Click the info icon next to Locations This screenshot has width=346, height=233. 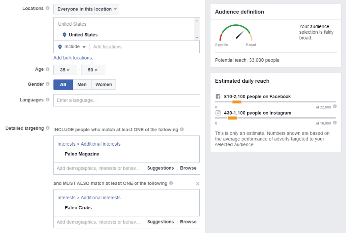47,8
